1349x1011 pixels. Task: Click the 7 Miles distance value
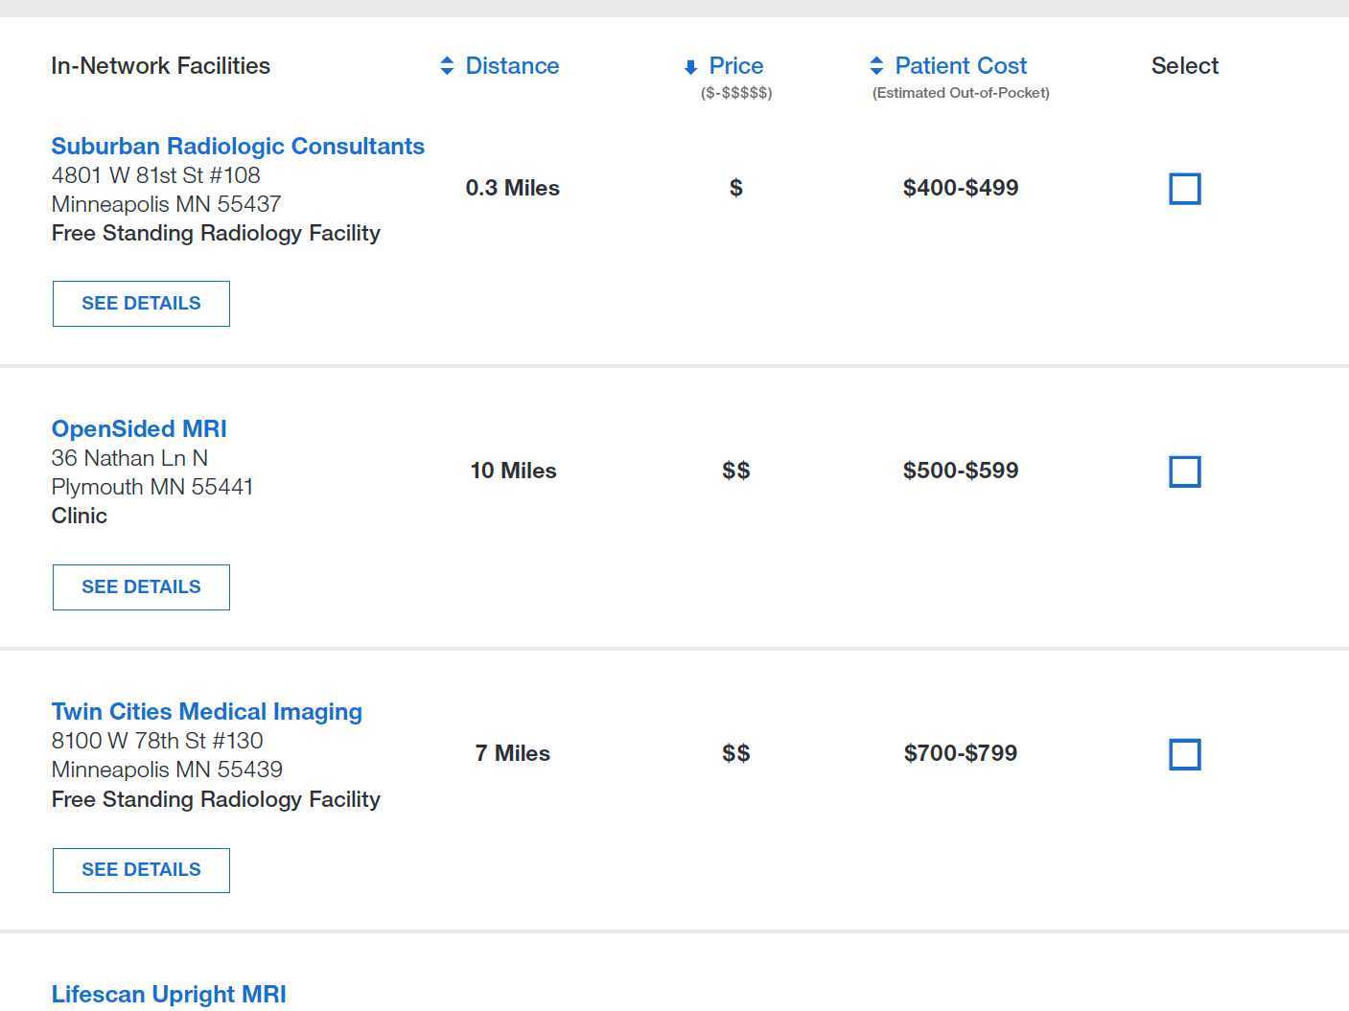(x=513, y=753)
